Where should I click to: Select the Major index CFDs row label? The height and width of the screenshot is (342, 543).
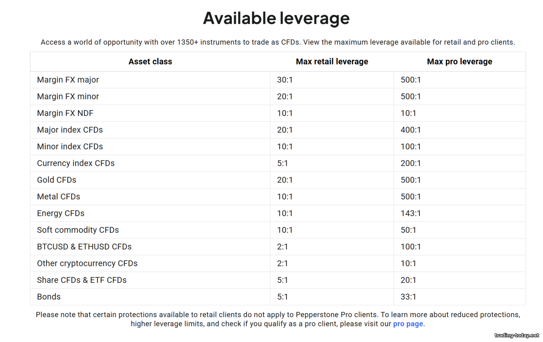point(70,130)
